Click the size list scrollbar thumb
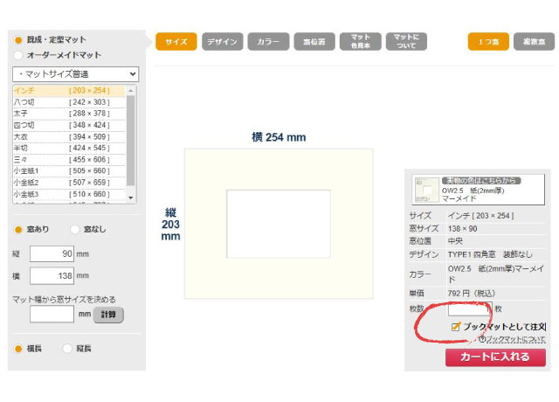 click(131, 140)
